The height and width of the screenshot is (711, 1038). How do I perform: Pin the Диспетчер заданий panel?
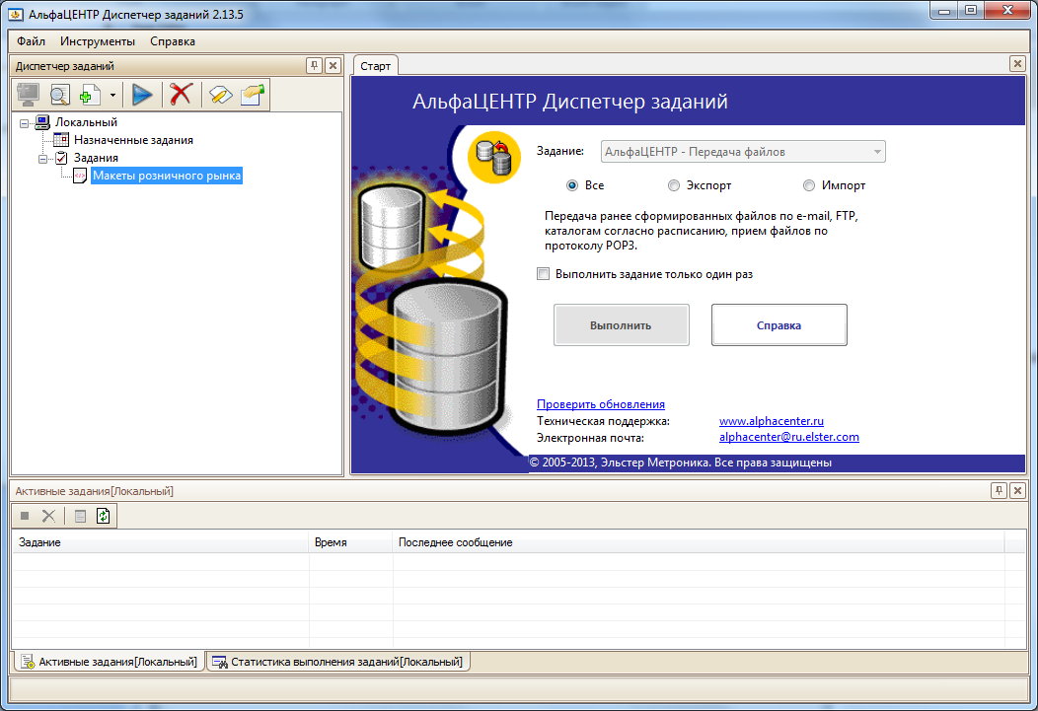[315, 65]
